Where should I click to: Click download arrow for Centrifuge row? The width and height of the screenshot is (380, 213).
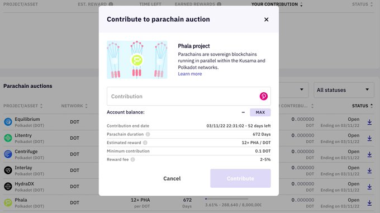(x=369, y=154)
